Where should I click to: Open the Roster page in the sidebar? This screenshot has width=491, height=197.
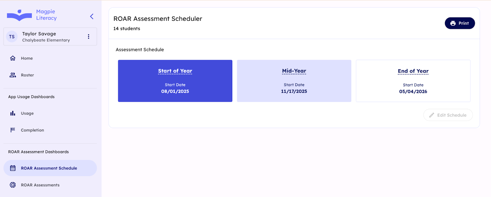(x=27, y=75)
